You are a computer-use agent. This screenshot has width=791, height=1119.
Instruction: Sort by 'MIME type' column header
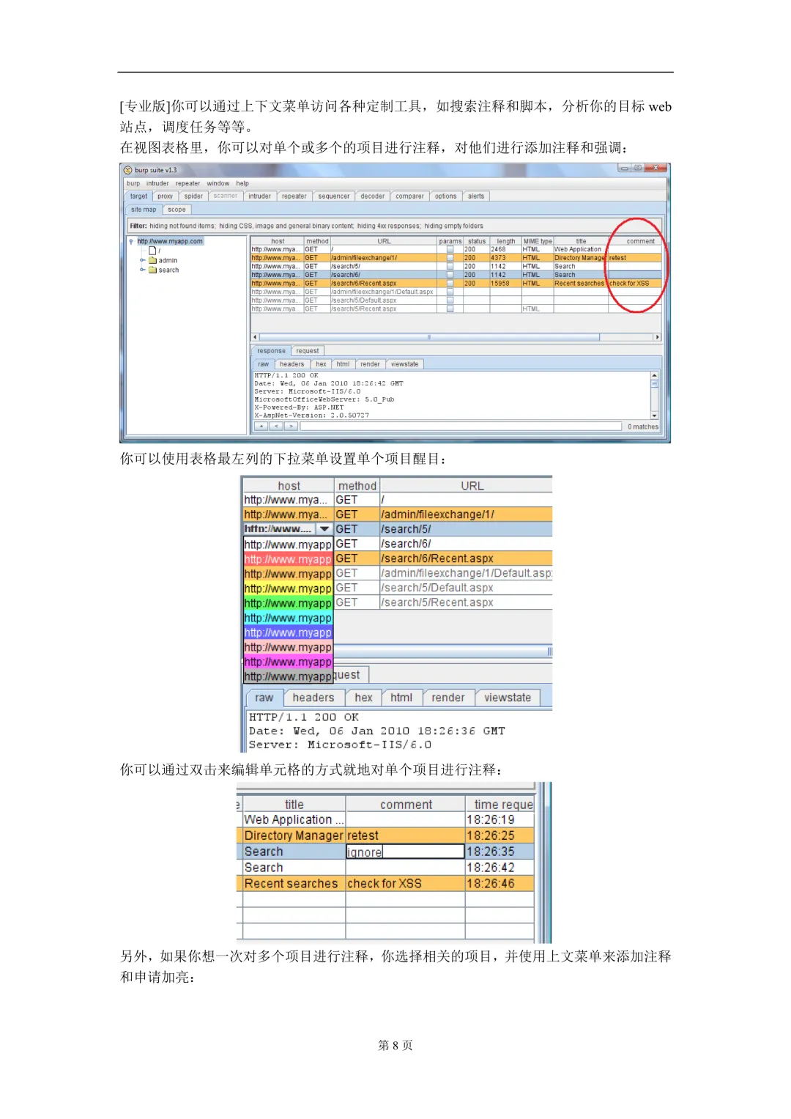pos(538,241)
